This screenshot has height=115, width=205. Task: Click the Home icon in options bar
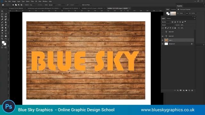coord(3,5)
